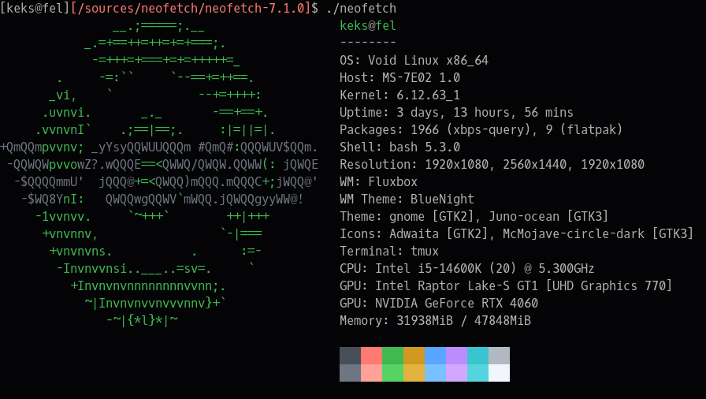Click the dark gray block in the top color row
The width and height of the screenshot is (706, 399).
[x=350, y=356]
